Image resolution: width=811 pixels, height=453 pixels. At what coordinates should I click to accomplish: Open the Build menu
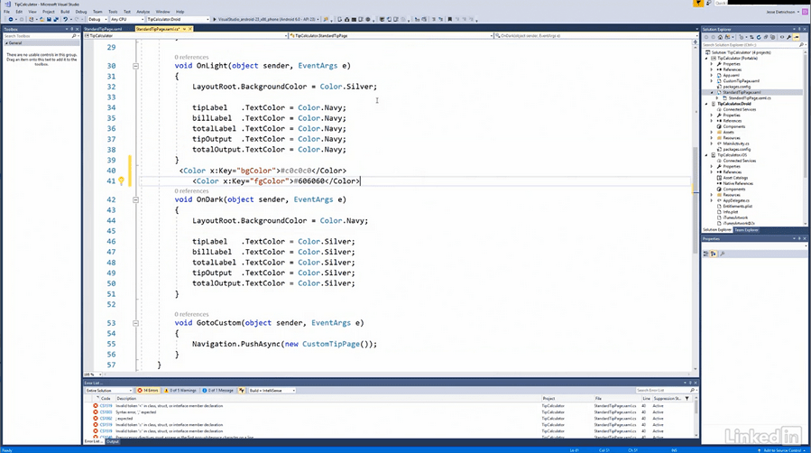coord(65,12)
